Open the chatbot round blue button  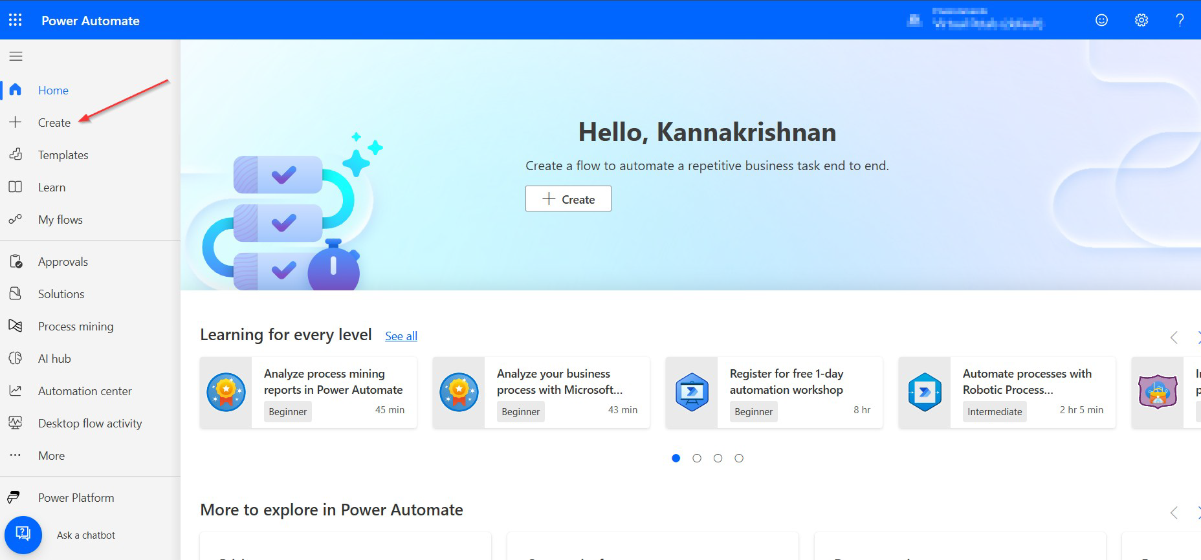[x=23, y=535]
